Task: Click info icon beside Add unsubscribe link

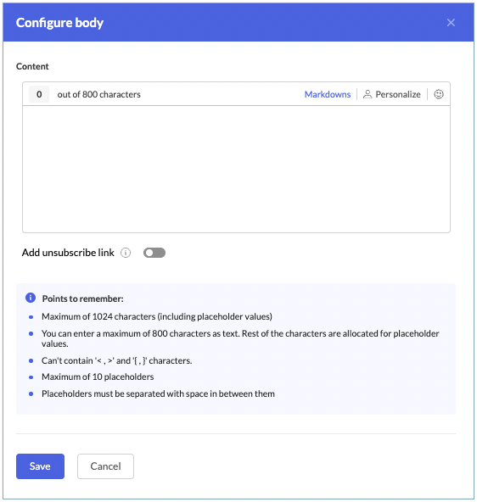Action: (x=126, y=253)
